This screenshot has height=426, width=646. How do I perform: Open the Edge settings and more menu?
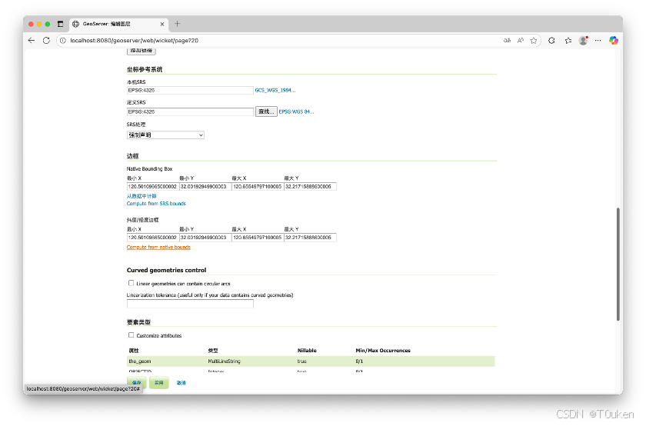pos(598,41)
